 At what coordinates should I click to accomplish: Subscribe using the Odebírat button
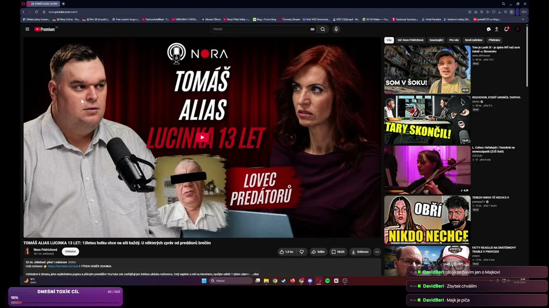click(70, 252)
